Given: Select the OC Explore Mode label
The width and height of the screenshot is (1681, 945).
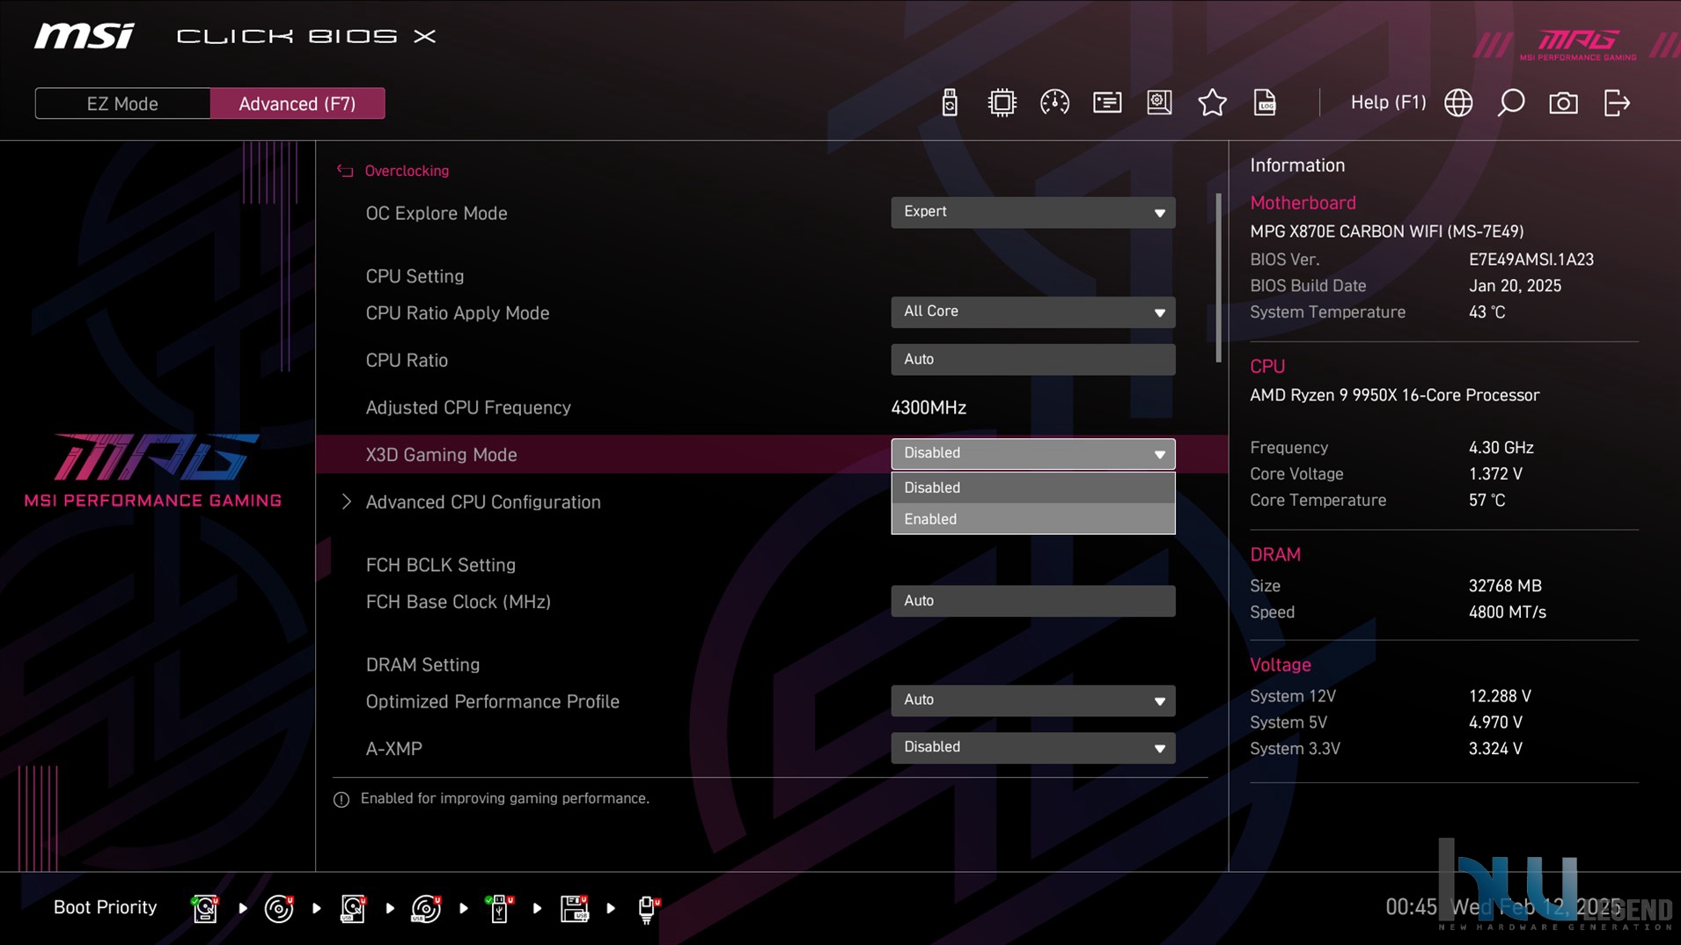Looking at the screenshot, I should (437, 213).
